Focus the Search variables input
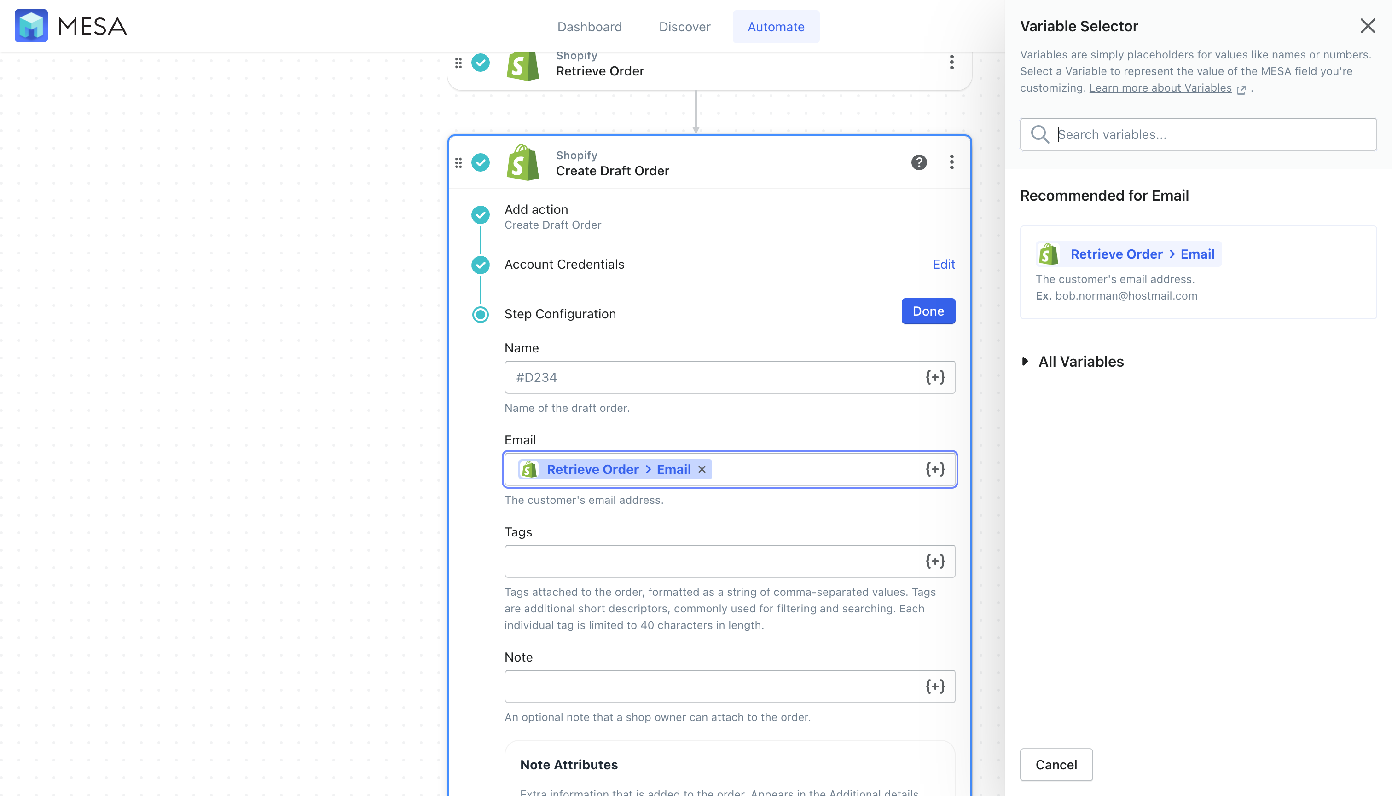Screen dimensions: 1392x796 click(1198, 134)
